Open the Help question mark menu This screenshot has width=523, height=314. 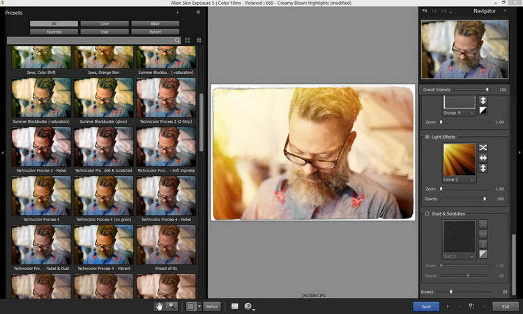tap(248, 306)
